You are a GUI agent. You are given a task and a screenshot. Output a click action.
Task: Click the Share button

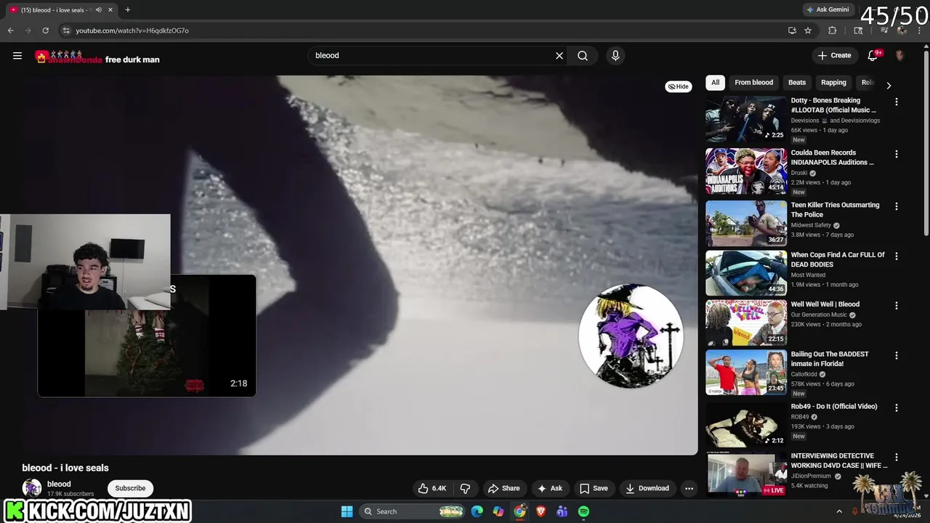point(504,488)
